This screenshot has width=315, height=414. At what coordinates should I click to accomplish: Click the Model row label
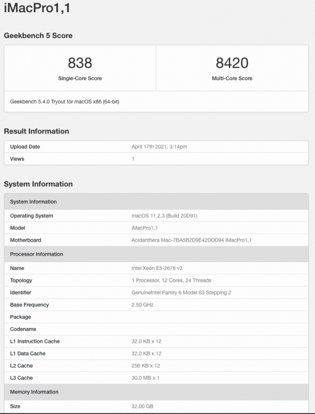point(18,228)
